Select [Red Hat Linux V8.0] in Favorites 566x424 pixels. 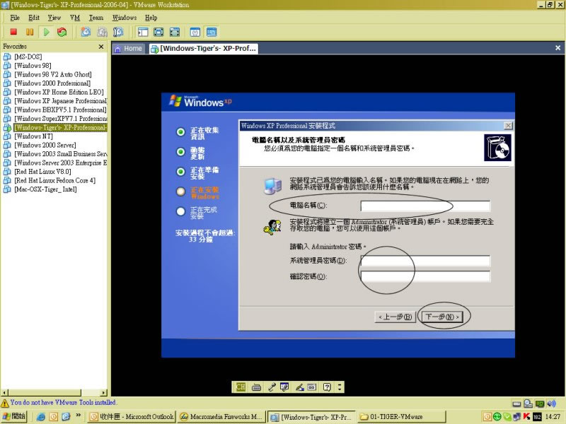(x=42, y=172)
